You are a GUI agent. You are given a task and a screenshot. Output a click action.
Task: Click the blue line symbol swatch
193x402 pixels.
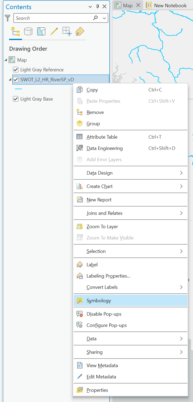pos(18,89)
